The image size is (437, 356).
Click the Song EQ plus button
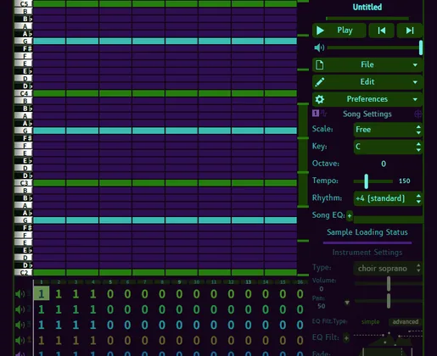(x=350, y=216)
